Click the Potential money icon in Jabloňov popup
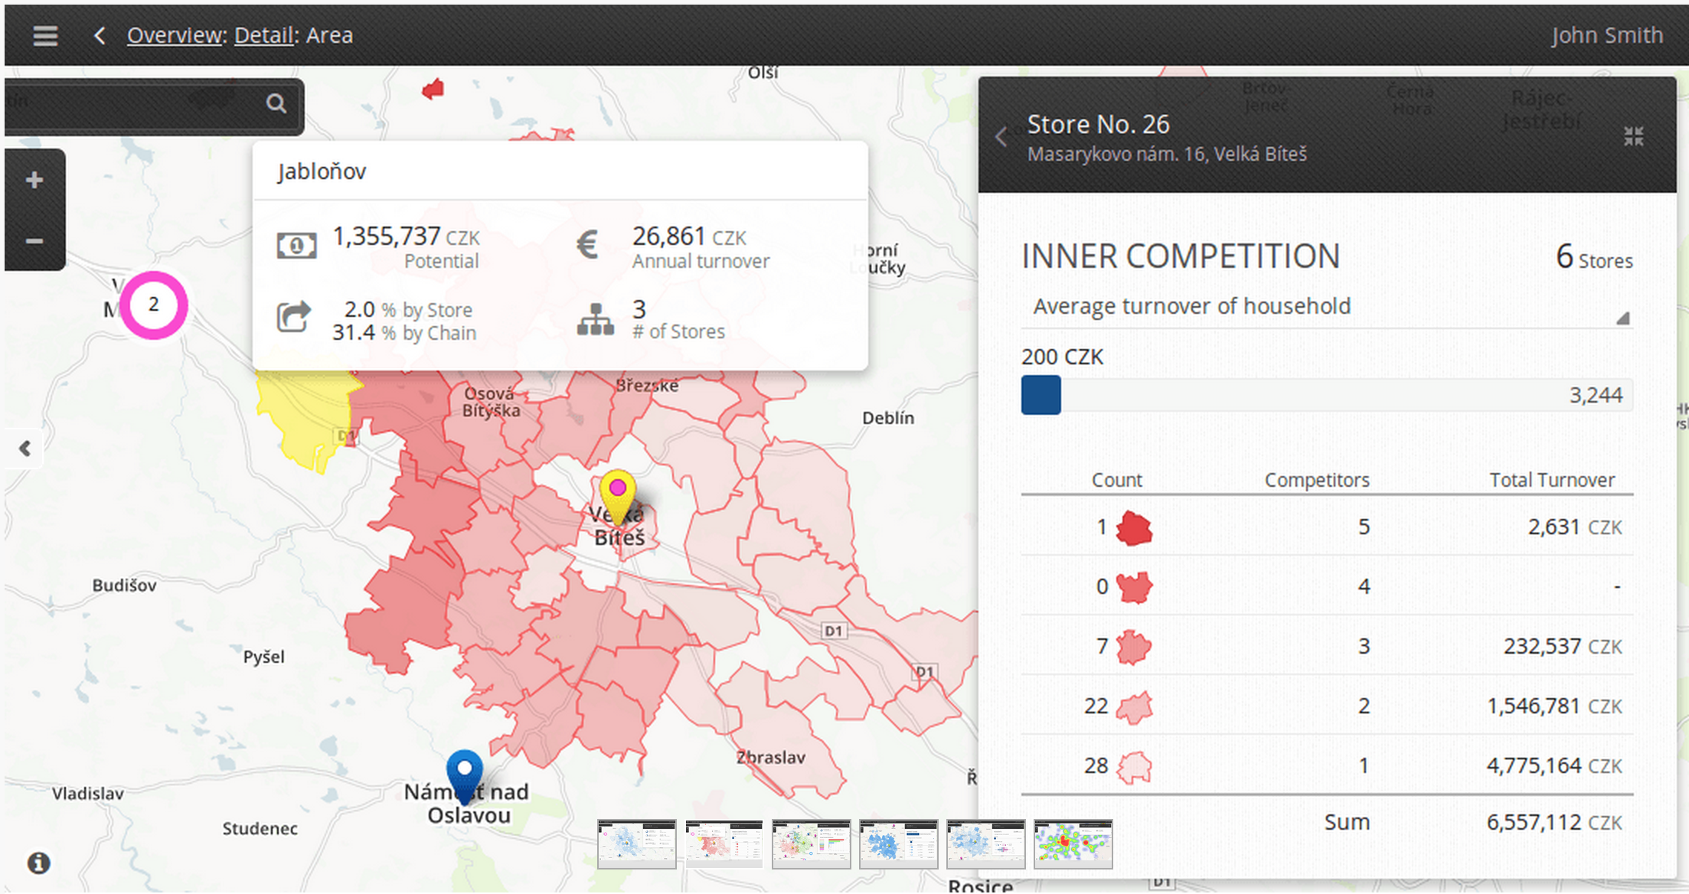Viewport: 1689px width, 894px height. pos(296,245)
